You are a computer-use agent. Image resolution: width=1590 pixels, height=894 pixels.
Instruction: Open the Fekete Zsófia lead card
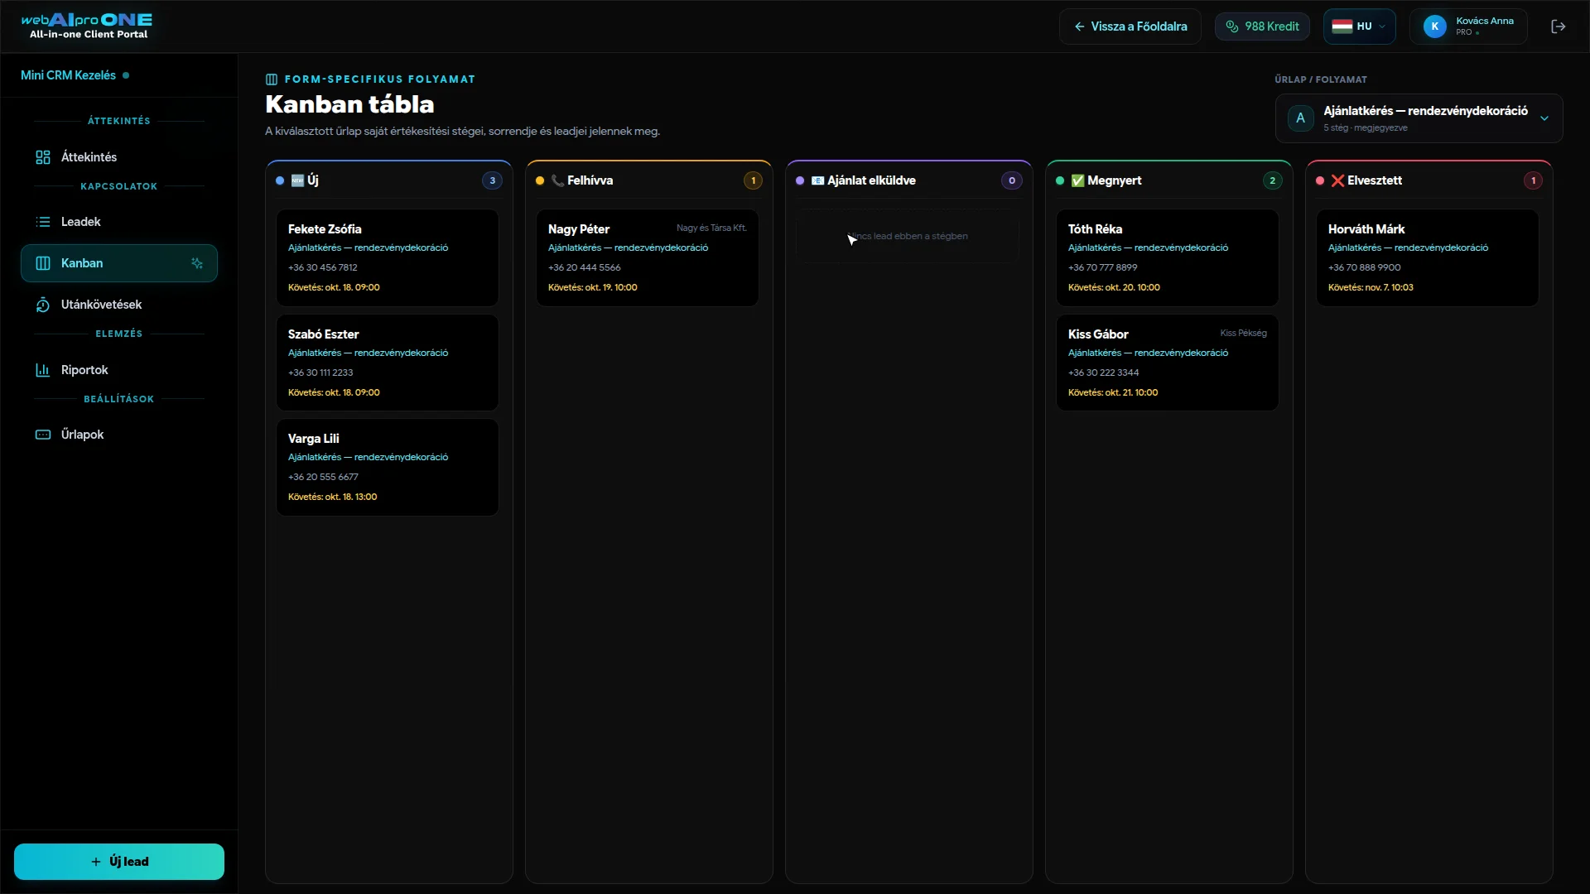tap(388, 257)
